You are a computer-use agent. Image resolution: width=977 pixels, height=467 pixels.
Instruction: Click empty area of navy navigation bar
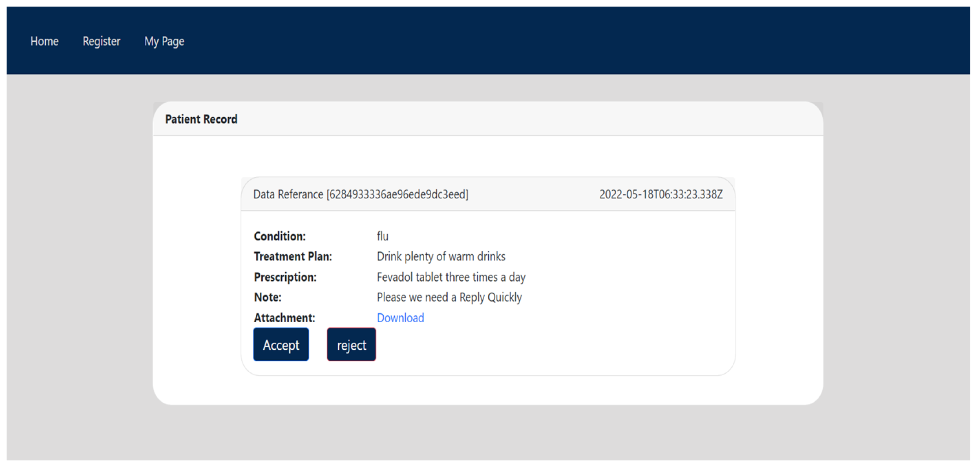(x=569, y=40)
